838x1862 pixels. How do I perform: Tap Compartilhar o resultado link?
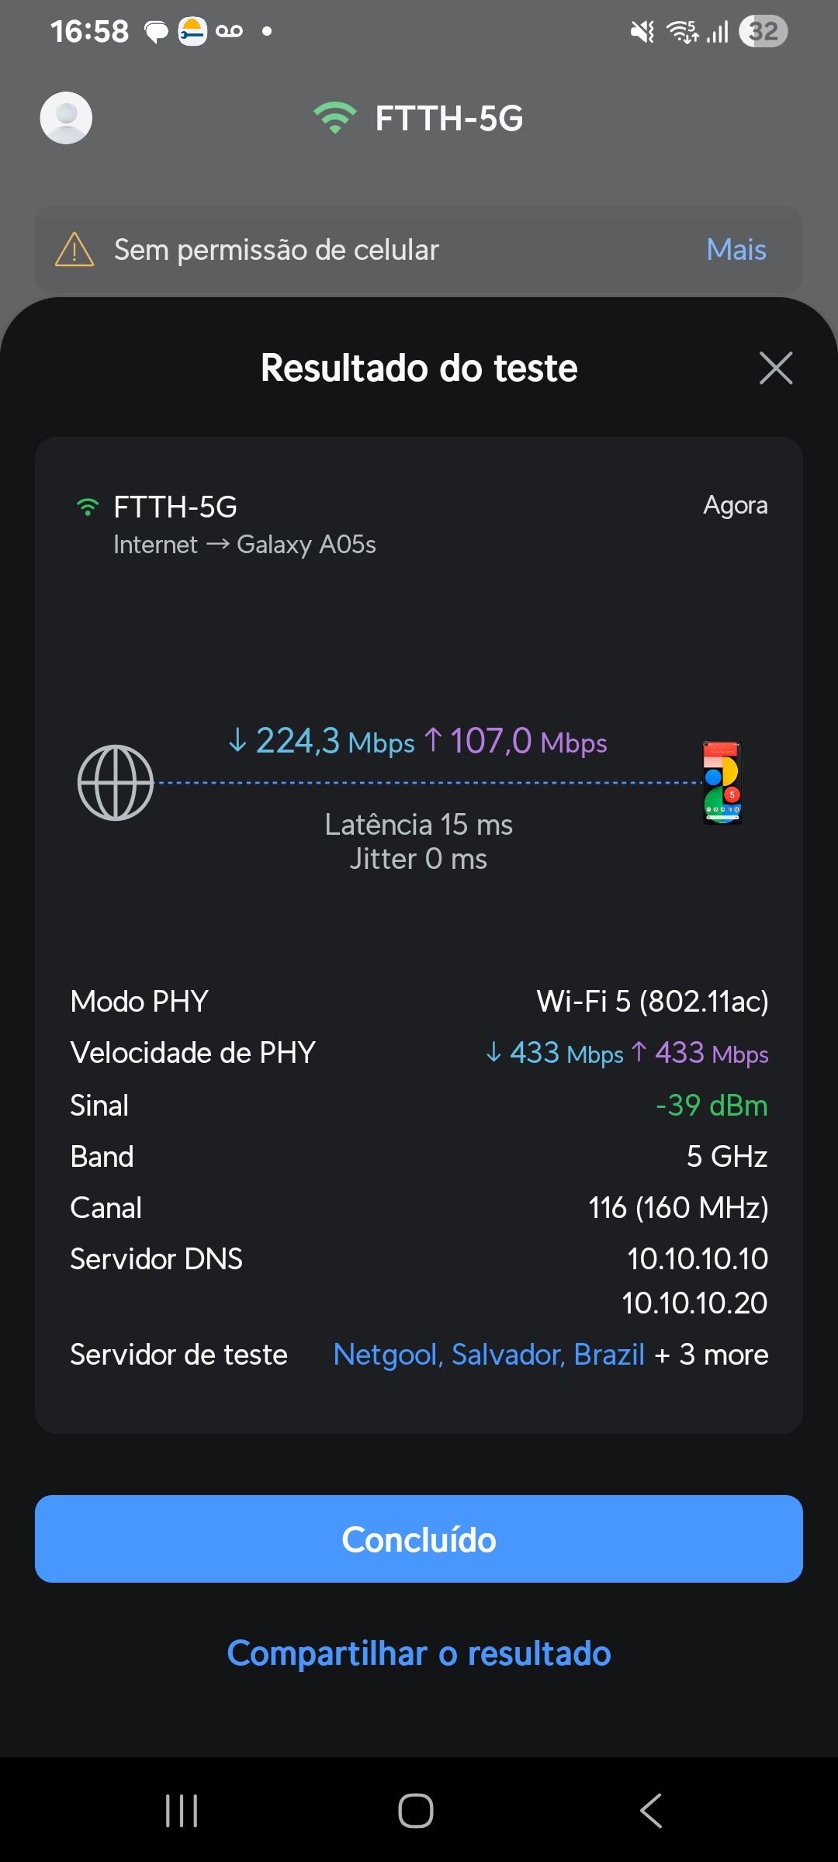coord(419,1653)
